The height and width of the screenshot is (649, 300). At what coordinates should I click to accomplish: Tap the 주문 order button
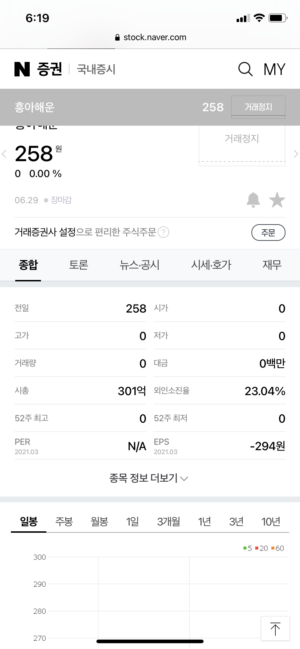click(268, 233)
